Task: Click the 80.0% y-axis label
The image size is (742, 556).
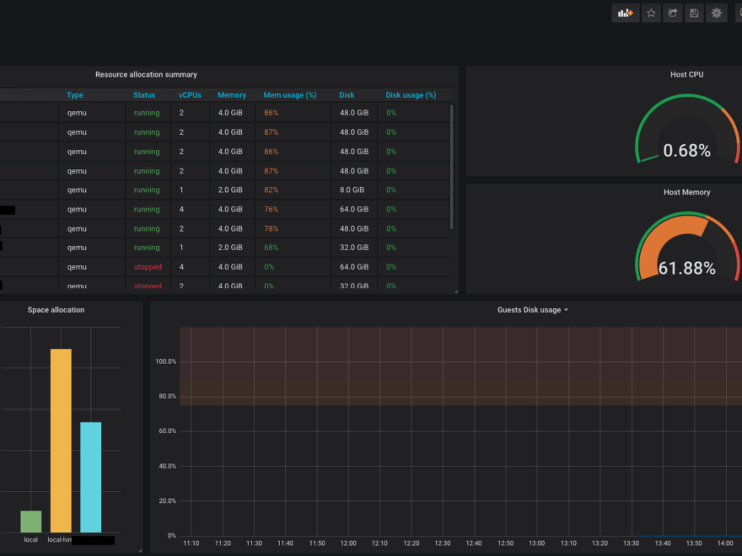Action: click(168, 396)
